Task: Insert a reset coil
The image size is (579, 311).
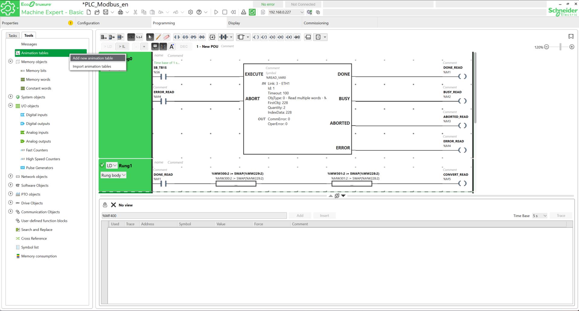Action: (x=280, y=37)
